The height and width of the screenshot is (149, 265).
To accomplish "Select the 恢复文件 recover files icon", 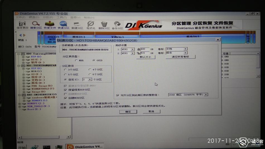I will coord(50,25).
